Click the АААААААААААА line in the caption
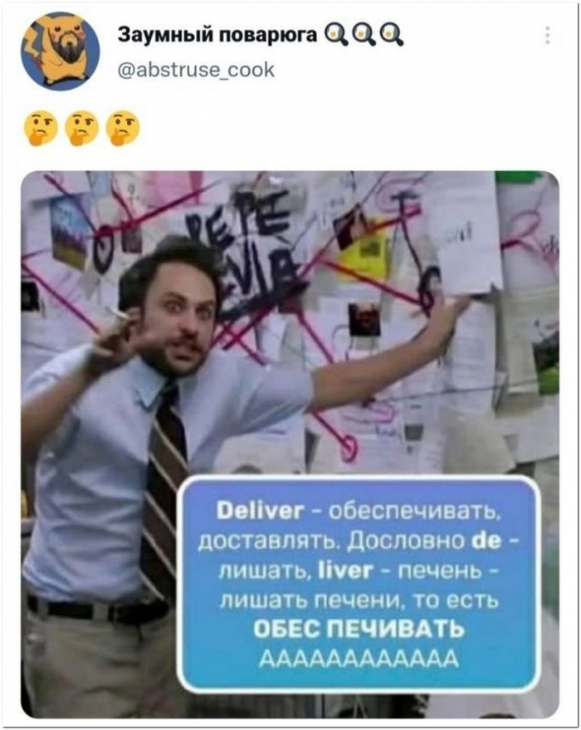This screenshot has height=730, width=581. 359,659
